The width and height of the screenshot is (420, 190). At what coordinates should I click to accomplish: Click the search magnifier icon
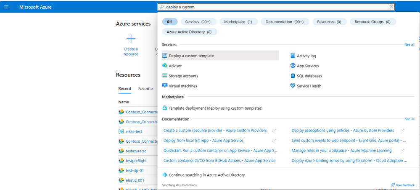click(161, 7)
